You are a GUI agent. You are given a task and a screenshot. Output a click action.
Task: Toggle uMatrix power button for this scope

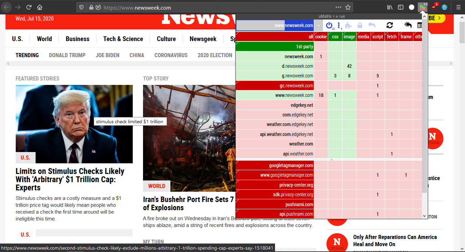329,25
